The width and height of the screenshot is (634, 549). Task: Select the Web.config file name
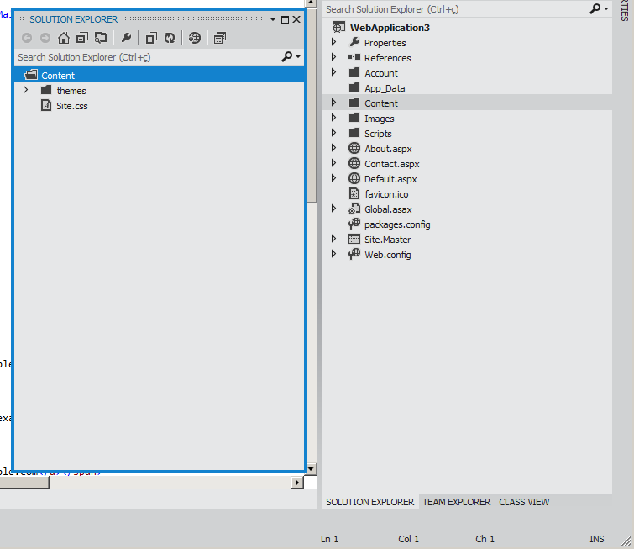point(388,255)
